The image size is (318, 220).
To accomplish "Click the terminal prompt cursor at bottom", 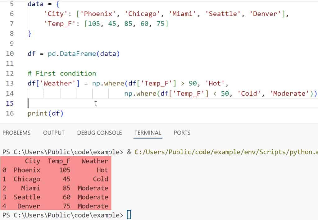I will point(129,215).
